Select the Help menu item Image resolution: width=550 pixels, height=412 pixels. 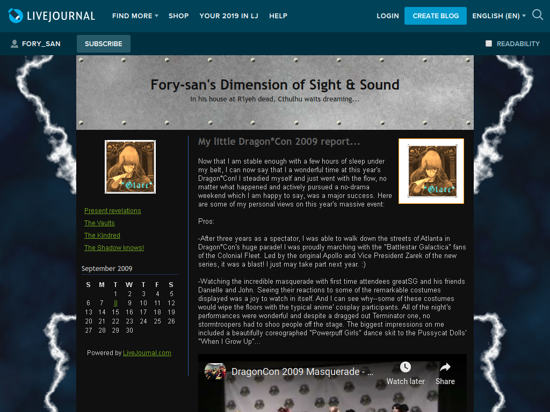pos(278,16)
